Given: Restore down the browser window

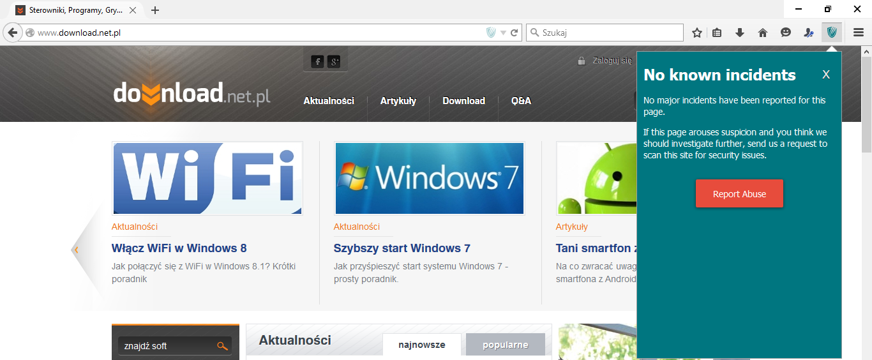Looking at the screenshot, I should [828, 9].
